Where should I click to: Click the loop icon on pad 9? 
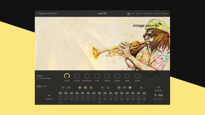(105, 93)
